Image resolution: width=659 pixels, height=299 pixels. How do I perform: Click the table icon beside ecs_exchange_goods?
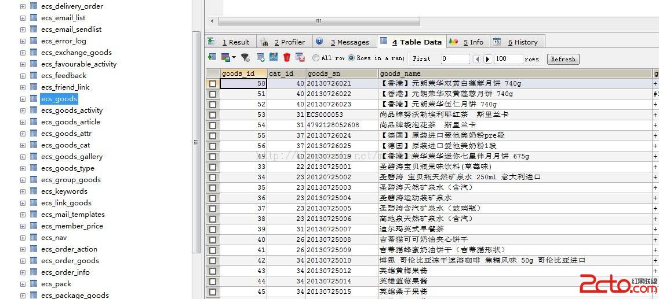(34, 53)
